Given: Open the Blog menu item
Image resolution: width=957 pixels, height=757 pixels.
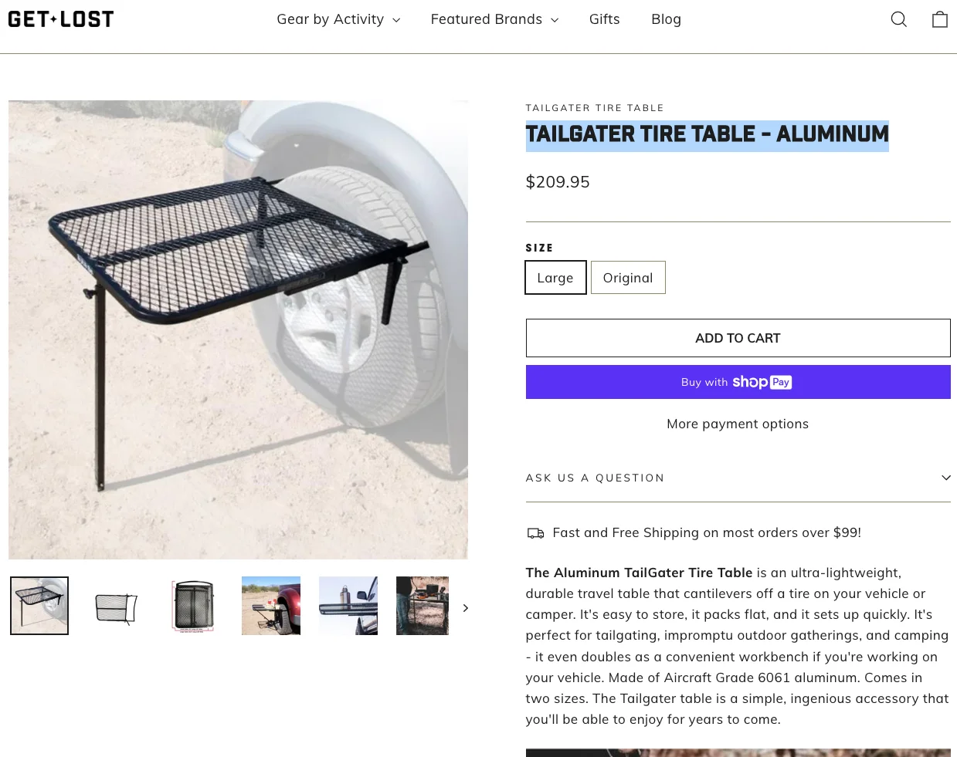Looking at the screenshot, I should coord(666,19).
